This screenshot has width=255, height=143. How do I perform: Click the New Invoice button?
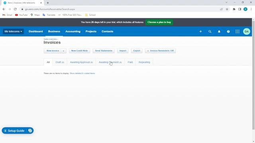53,51
